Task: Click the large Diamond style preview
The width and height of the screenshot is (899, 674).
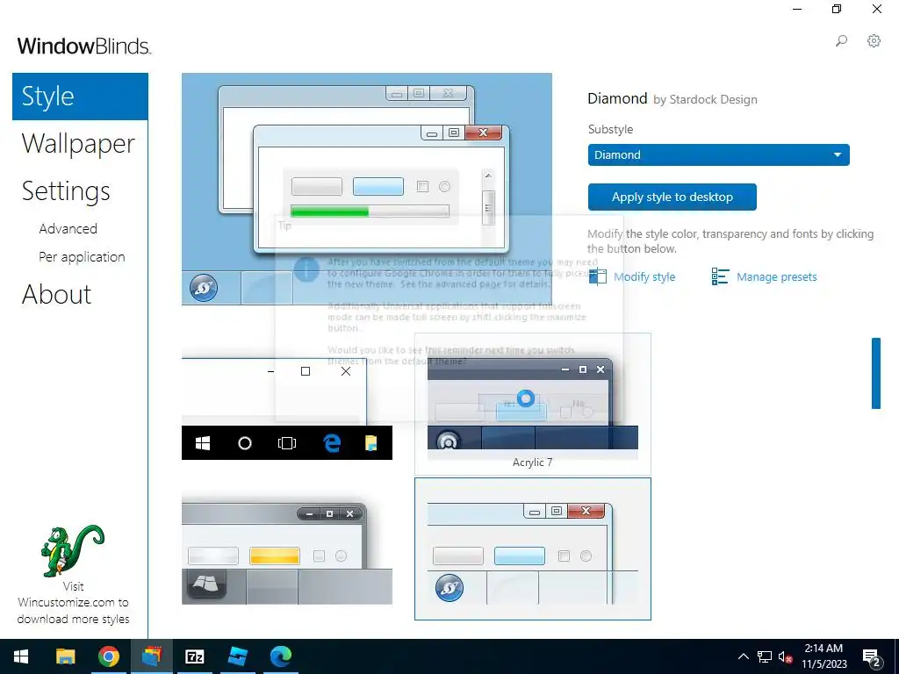Action: click(367, 189)
